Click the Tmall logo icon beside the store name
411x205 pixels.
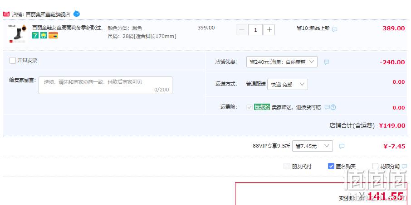tap(6, 14)
